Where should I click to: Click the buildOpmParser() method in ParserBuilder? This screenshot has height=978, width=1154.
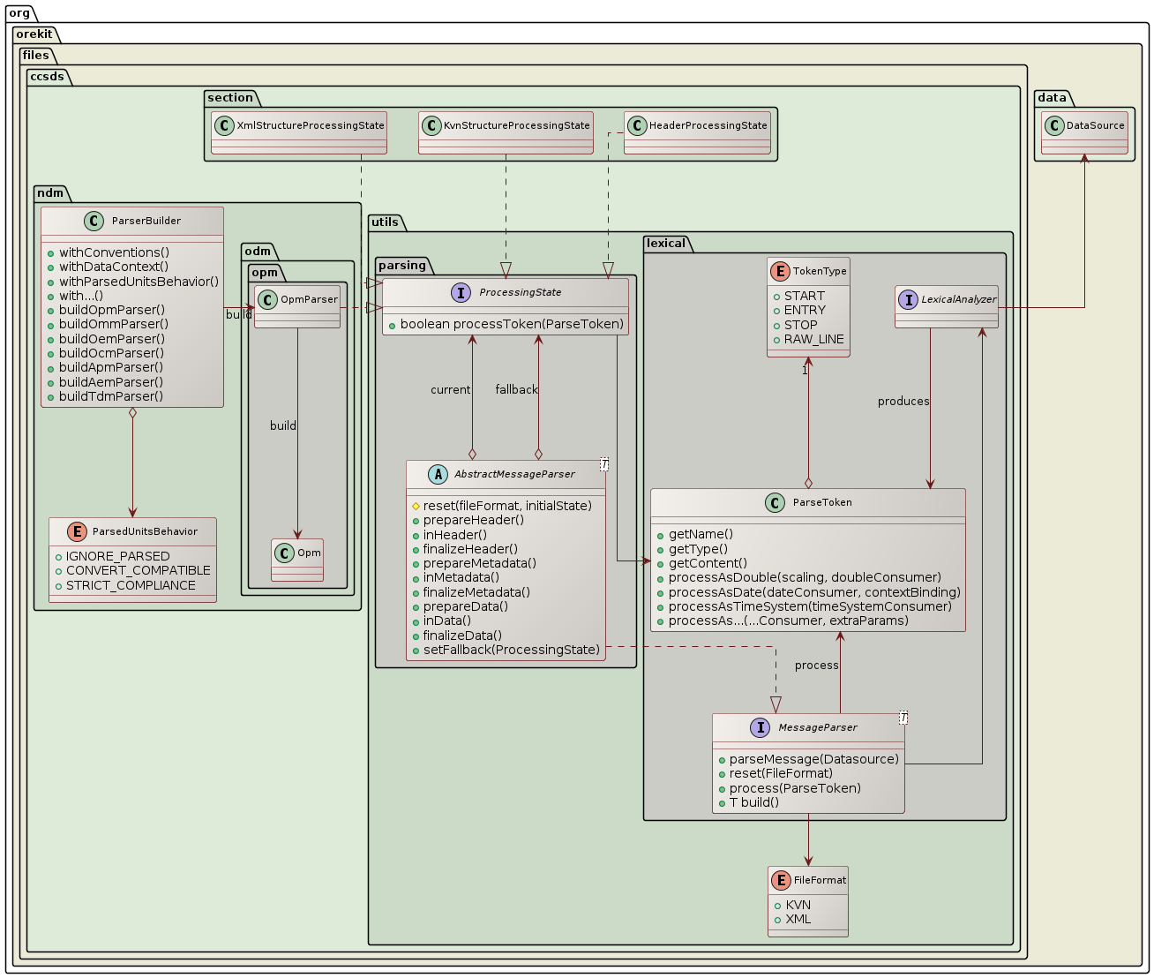click(111, 310)
